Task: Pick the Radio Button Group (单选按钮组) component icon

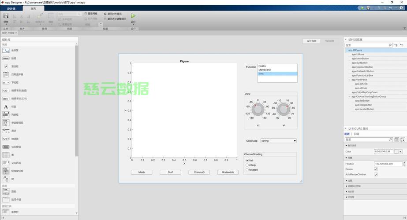Action: pos(6,123)
